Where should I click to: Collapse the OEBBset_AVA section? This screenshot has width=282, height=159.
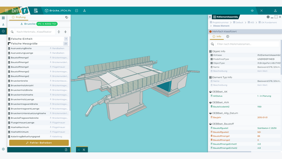219,102
